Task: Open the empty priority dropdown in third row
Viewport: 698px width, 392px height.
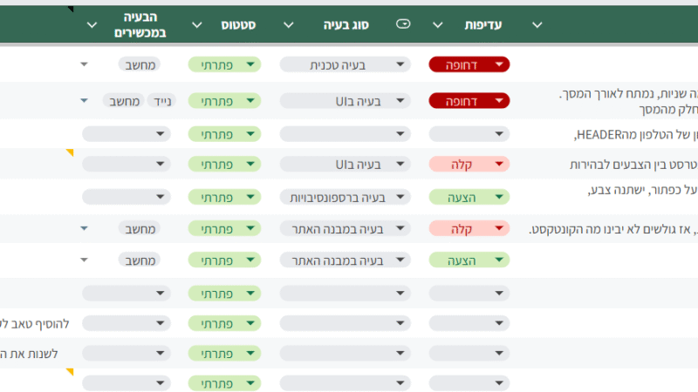Action: (x=469, y=134)
